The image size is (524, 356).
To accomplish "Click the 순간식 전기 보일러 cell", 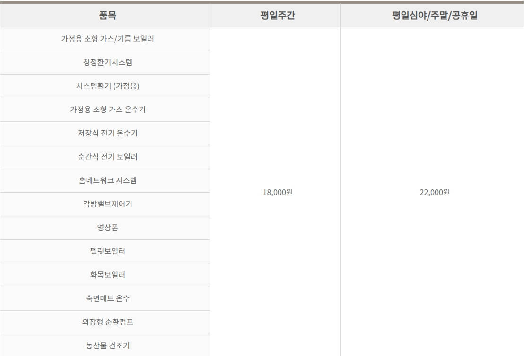I will pyautogui.click(x=105, y=157).
